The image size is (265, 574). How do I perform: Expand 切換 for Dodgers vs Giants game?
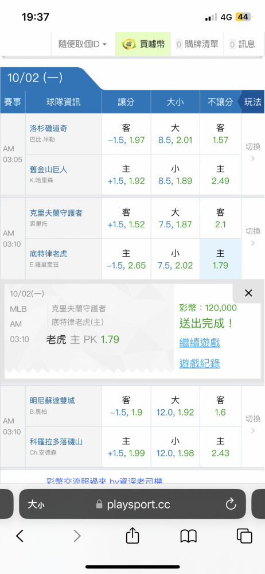point(253,152)
